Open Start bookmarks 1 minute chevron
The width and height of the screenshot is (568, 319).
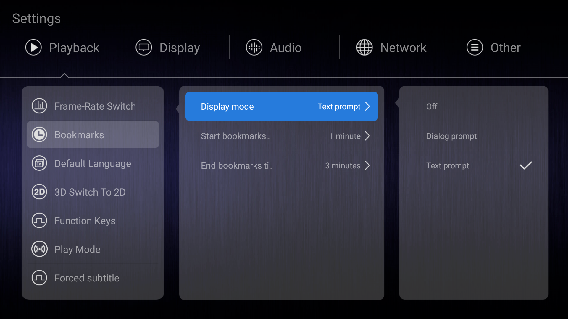367,136
